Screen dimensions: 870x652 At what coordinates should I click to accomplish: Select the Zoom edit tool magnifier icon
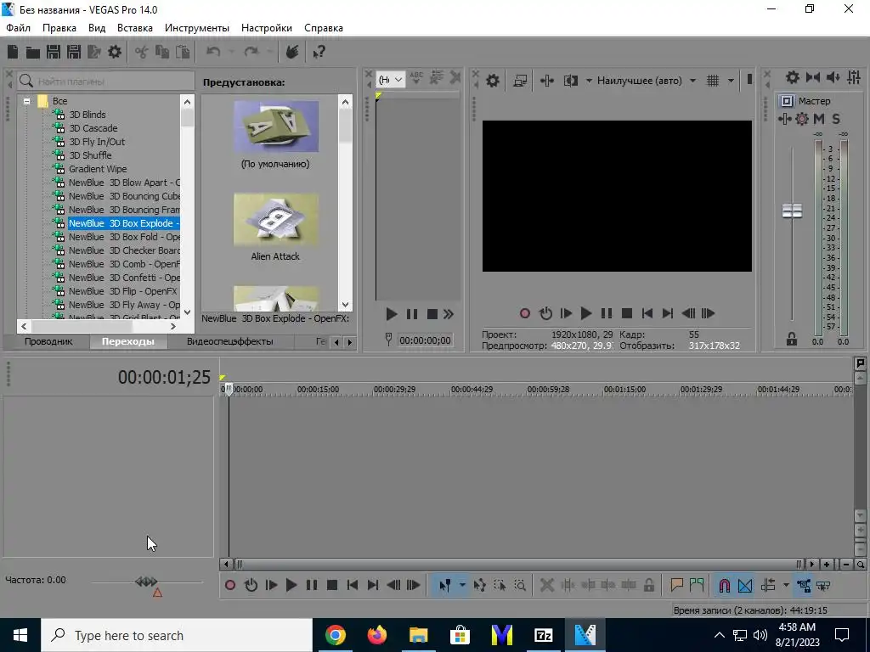click(x=520, y=585)
